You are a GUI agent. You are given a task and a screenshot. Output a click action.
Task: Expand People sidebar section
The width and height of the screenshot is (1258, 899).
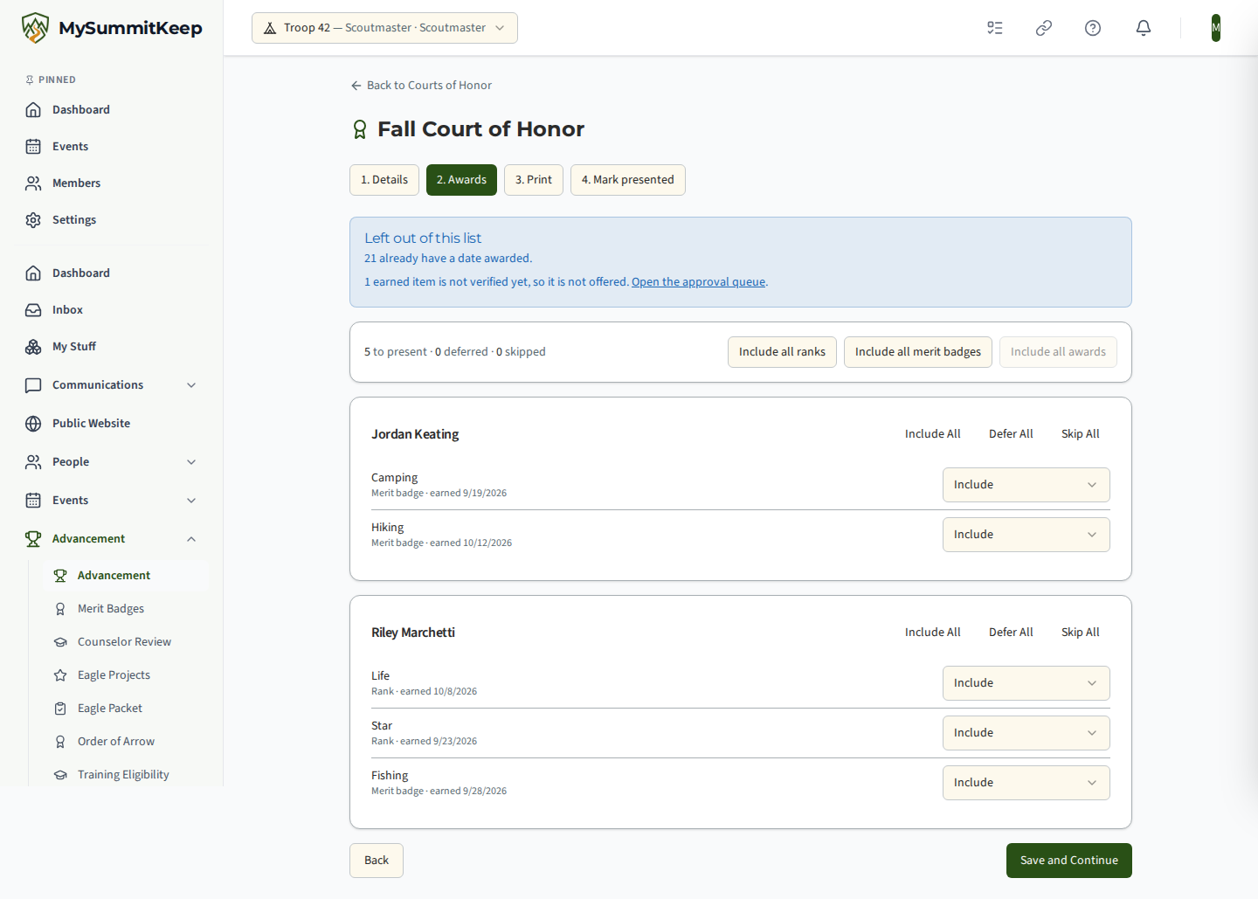112,462
